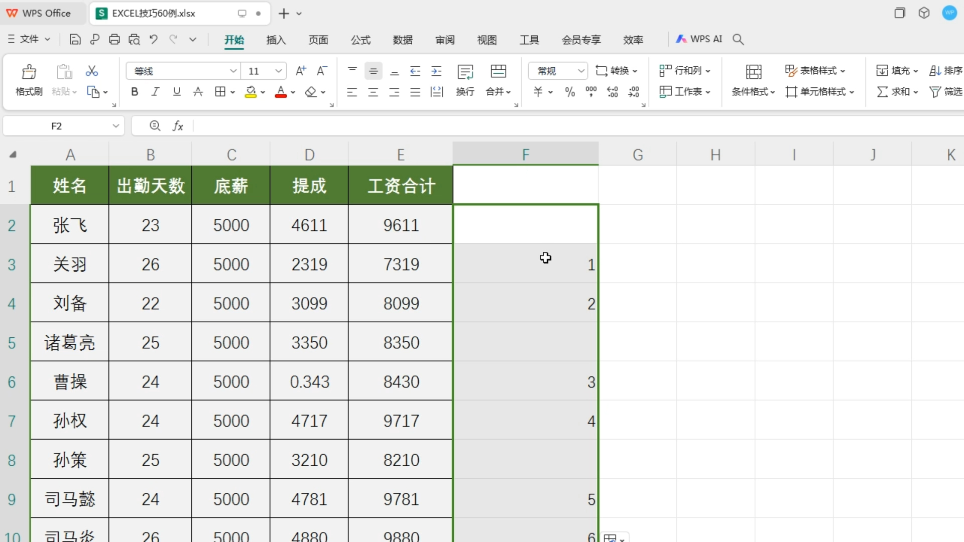This screenshot has height=542, width=964.
Task: Apply percent number format
Action: point(569,92)
